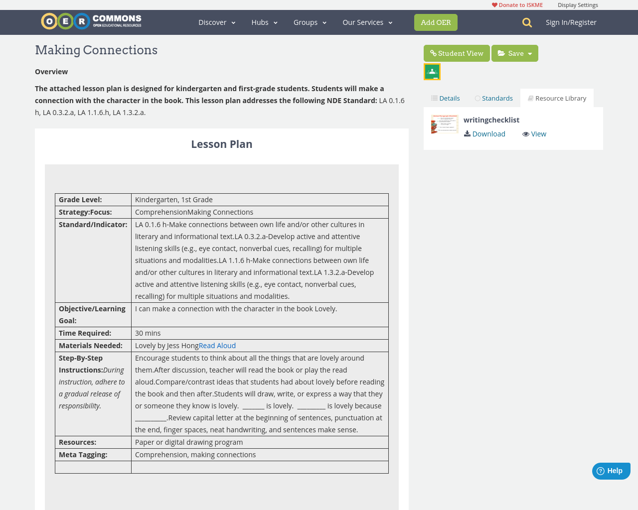Click the 'Meta Tagging:' row label

coord(83,455)
